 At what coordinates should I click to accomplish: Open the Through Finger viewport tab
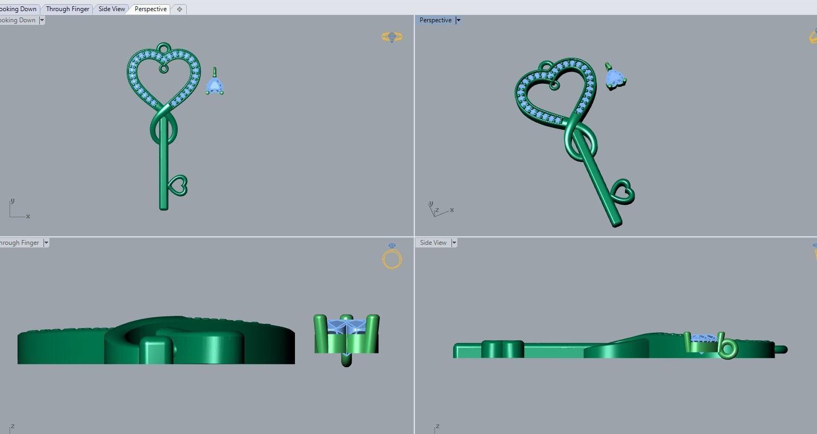coord(67,9)
